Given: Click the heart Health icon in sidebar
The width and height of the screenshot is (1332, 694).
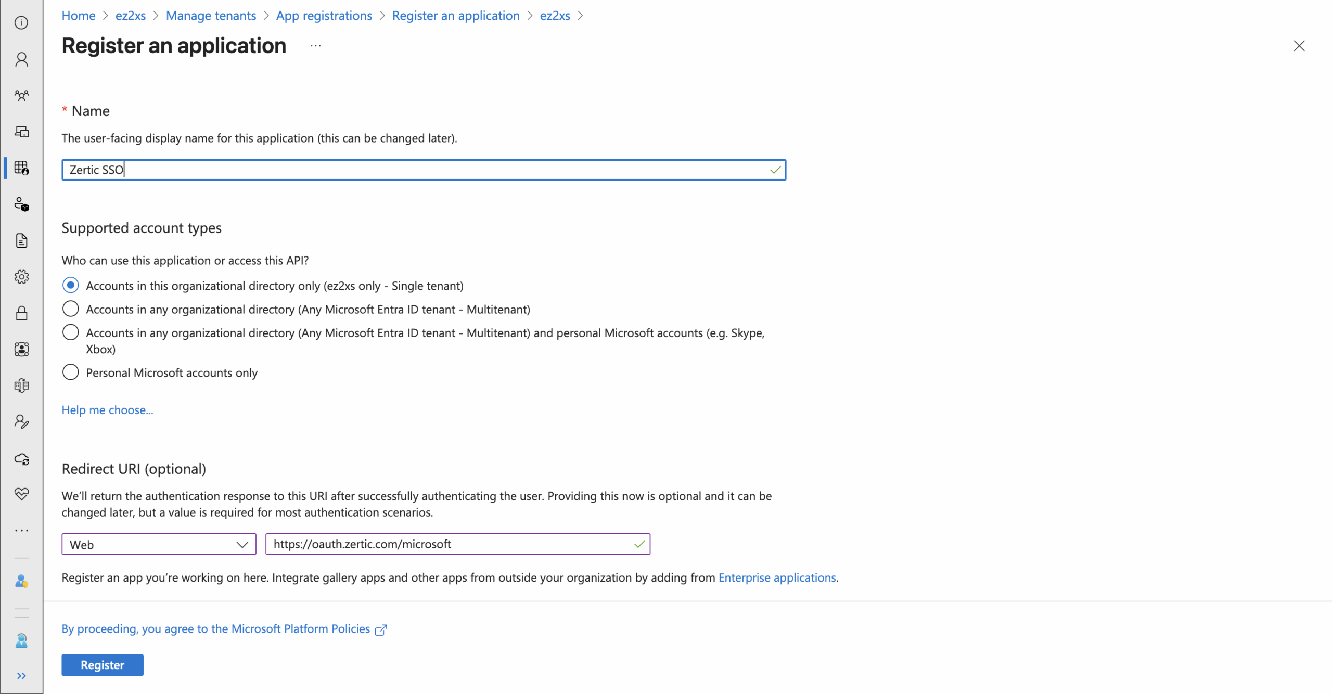Looking at the screenshot, I should click(21, 494).
